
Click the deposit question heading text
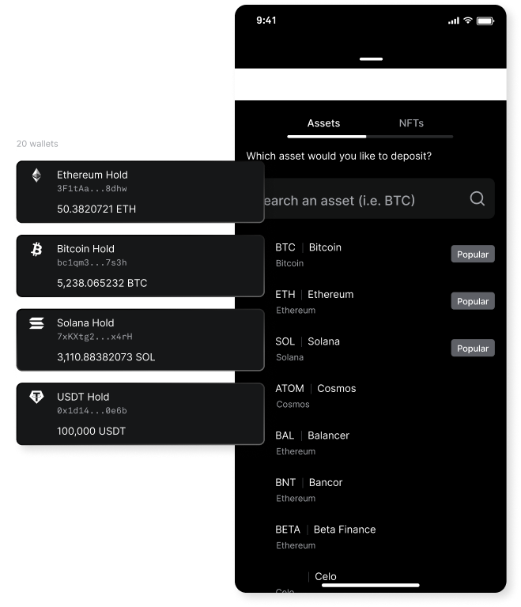tap(339, 156)
